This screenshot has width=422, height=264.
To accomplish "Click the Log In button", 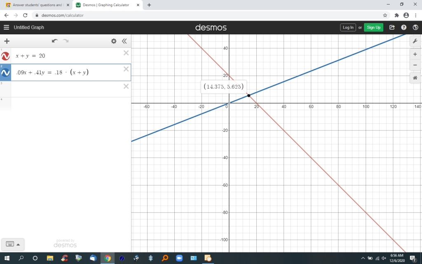I will [x=348, y=27].
